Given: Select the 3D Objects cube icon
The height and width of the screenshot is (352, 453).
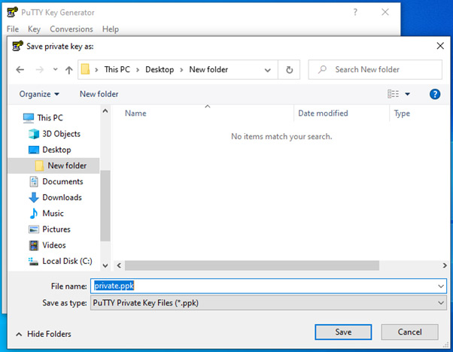Looking at the screenshot, I should (34, 134).
